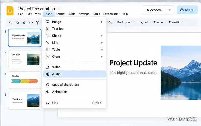Click the Google Slides logo icon
The height and width of the screenshot is (126, 201).
10,11
